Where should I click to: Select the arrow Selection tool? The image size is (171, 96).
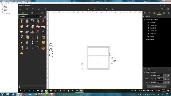click(88, 9)
